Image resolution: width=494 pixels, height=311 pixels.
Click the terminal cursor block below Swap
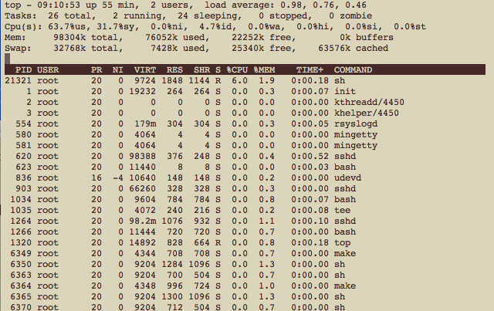click(x=8, y=59)
